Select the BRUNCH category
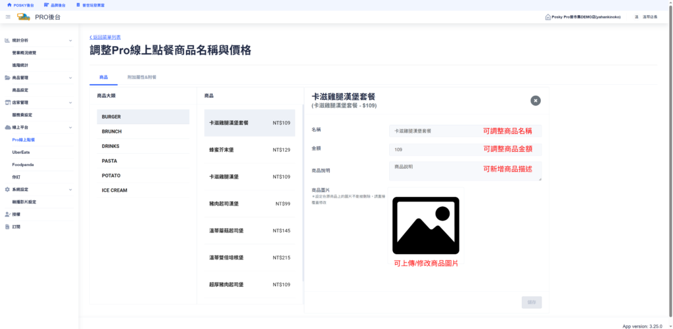 coord(112,131)
